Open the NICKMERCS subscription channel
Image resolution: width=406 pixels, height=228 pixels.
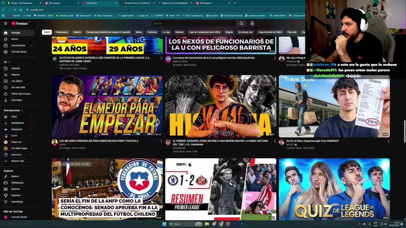coord(18,123)
